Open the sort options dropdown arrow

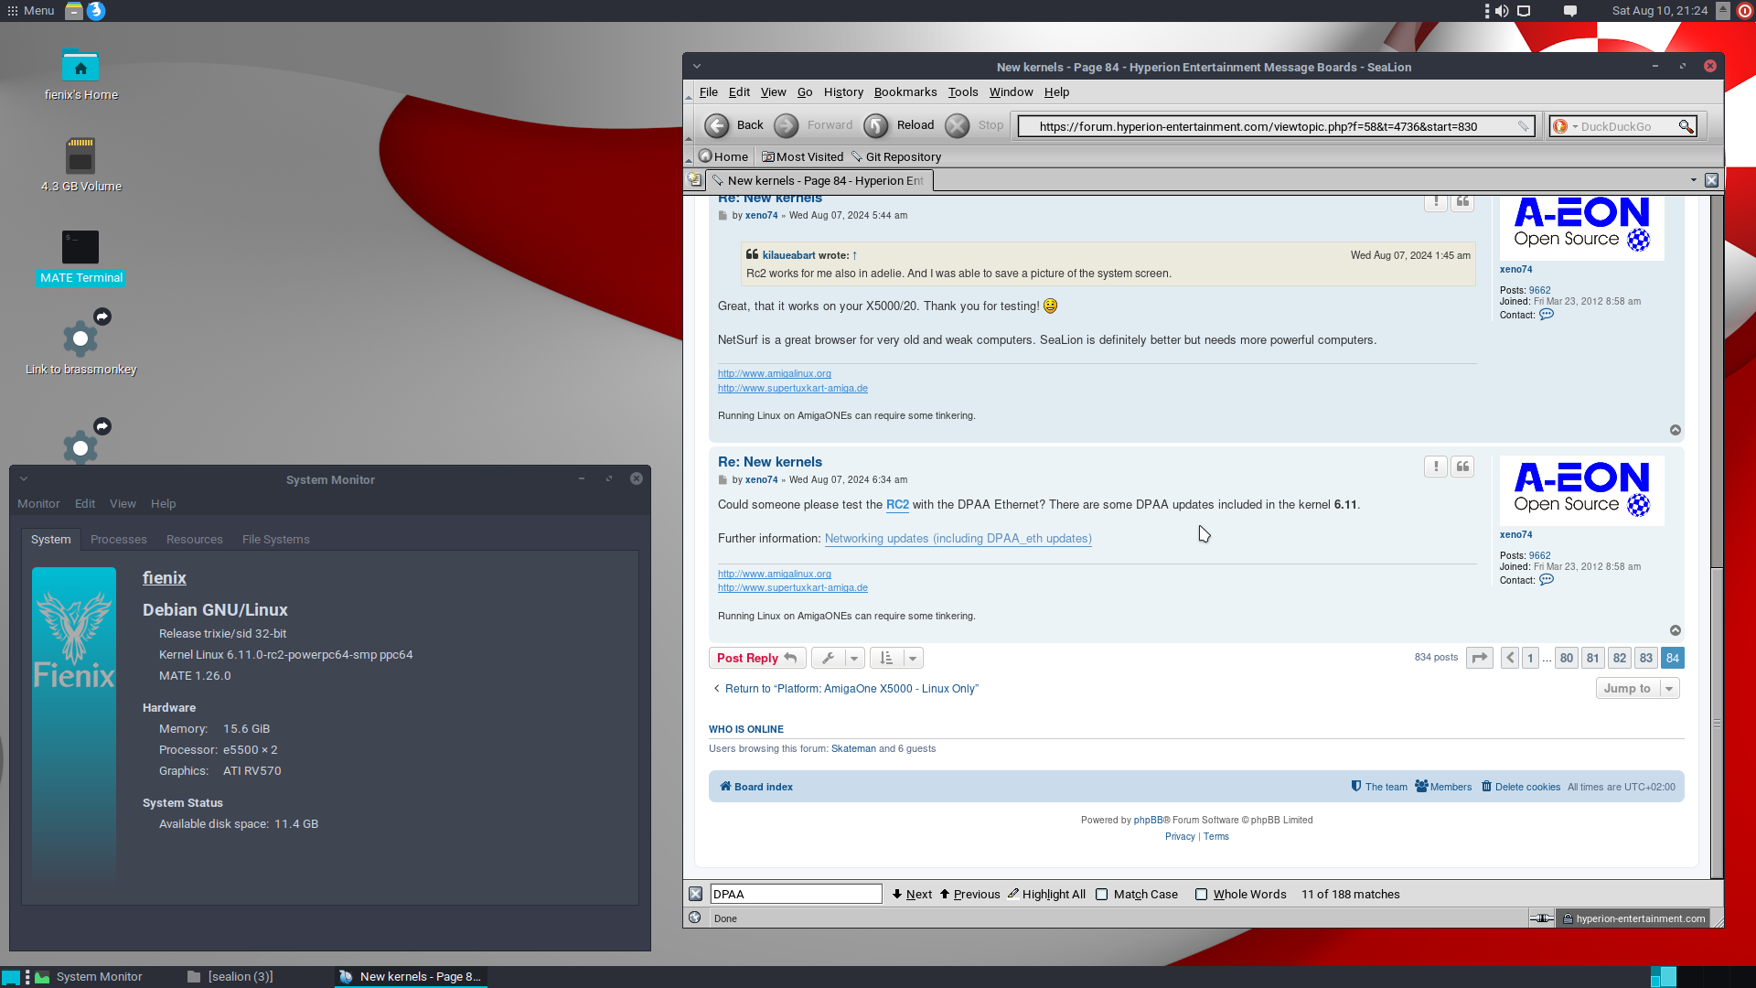[x=913, y=658]
